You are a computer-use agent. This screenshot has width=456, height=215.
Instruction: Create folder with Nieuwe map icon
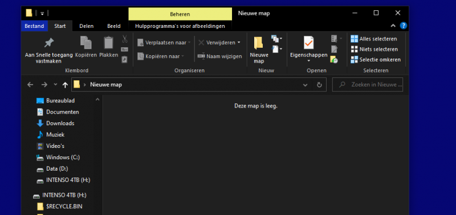259,43
